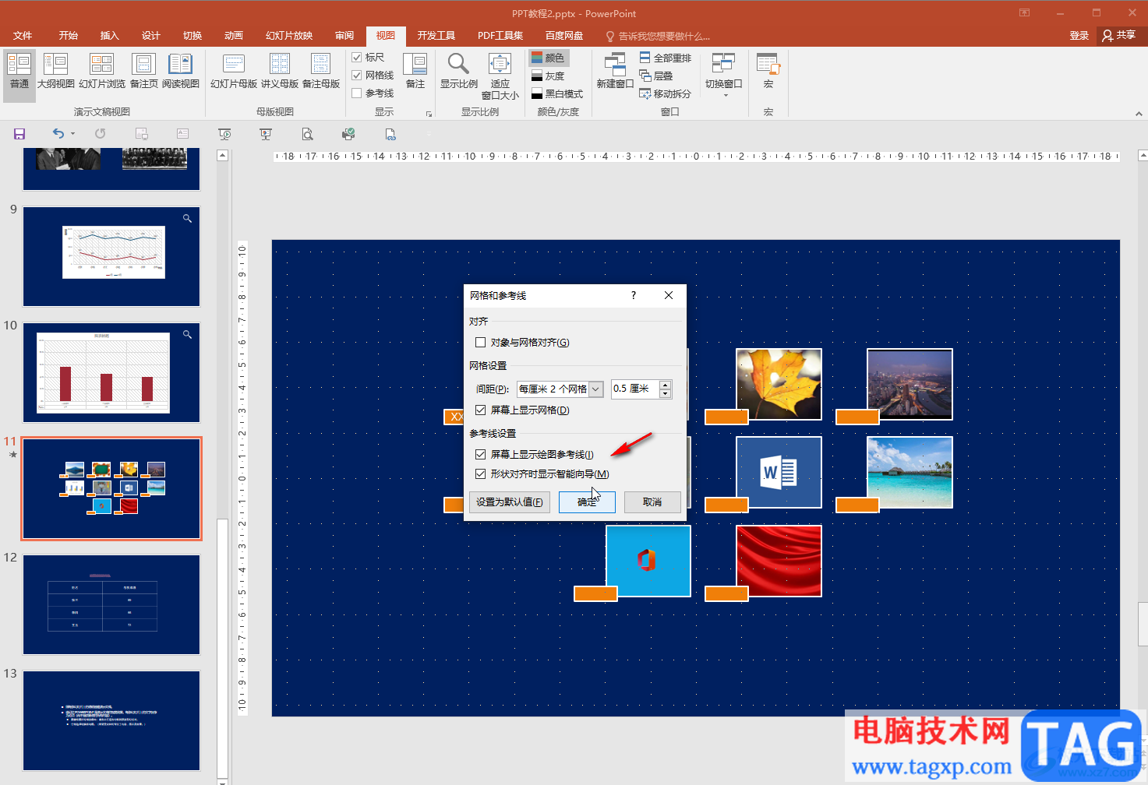Open New Window (新建窗口)
The height and width of the screenshot is (785, 1148).
point(615,72)
